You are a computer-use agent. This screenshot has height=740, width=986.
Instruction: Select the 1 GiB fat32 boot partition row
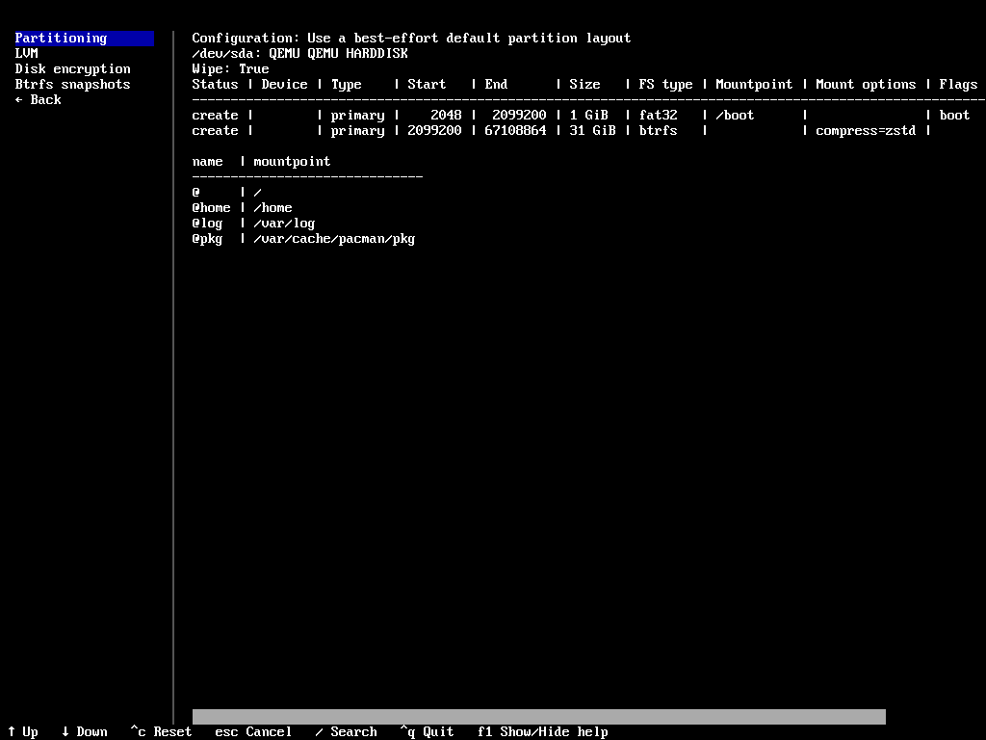tap(481, 115)
